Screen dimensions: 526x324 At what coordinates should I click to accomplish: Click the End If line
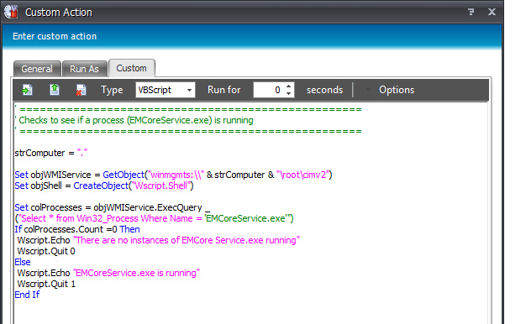pyautogui.click(x=27, y=295)
